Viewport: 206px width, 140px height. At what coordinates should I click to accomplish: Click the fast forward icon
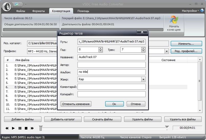click(32, 128)
